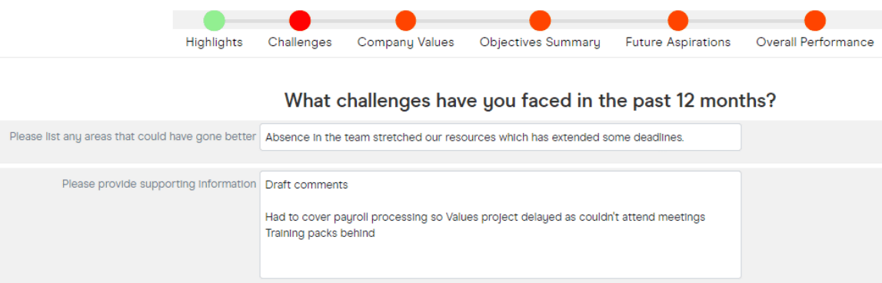Click the green Highlights step circle

click(x=214, y=21)
